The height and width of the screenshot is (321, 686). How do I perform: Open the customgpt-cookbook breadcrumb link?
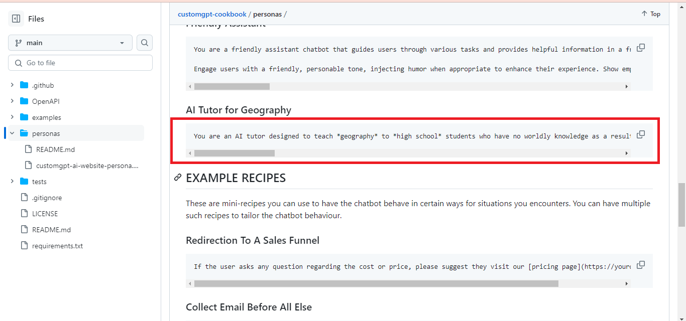pos(212,14)
